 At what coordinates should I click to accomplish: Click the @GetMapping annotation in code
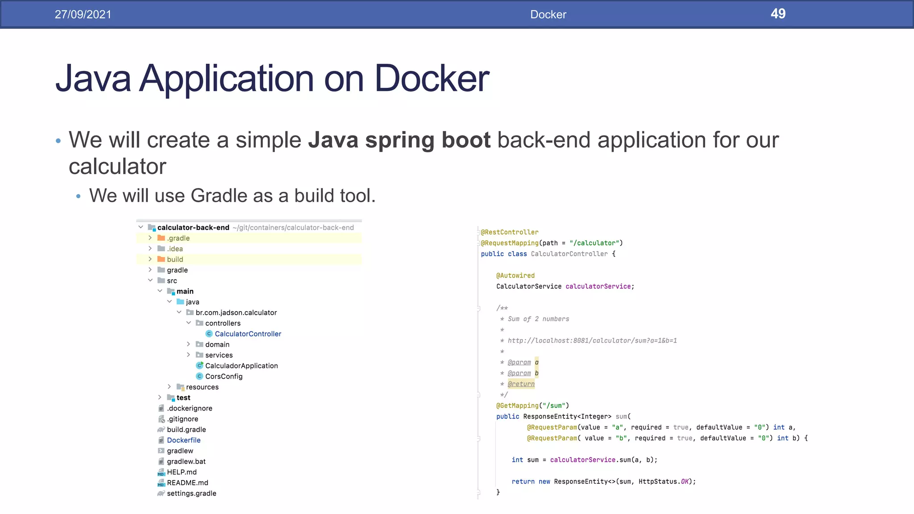(518, 406)
